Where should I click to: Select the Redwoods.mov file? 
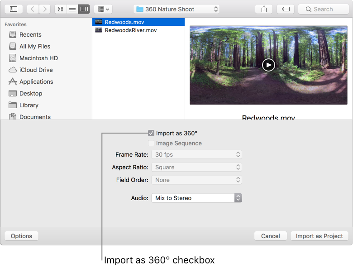[x=138, y=22]
